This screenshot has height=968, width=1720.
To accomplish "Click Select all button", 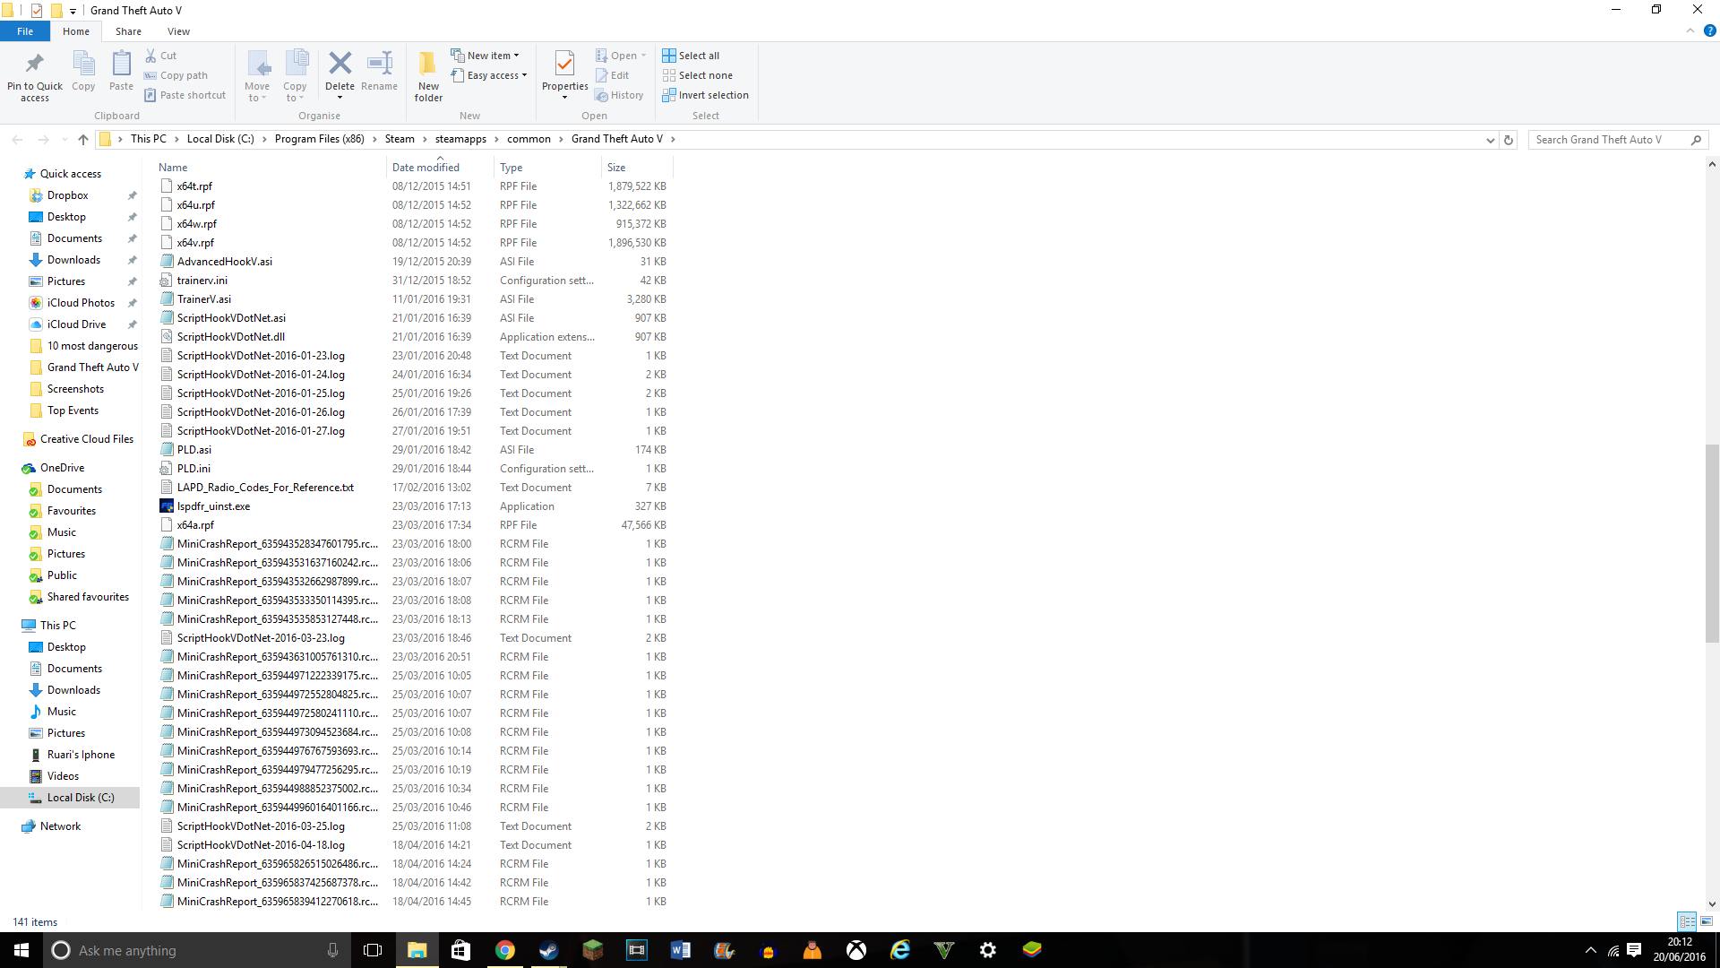I will (x=691, y=56).
